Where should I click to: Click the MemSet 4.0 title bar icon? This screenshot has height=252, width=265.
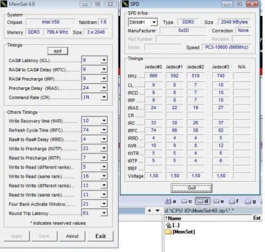(4, 4)
